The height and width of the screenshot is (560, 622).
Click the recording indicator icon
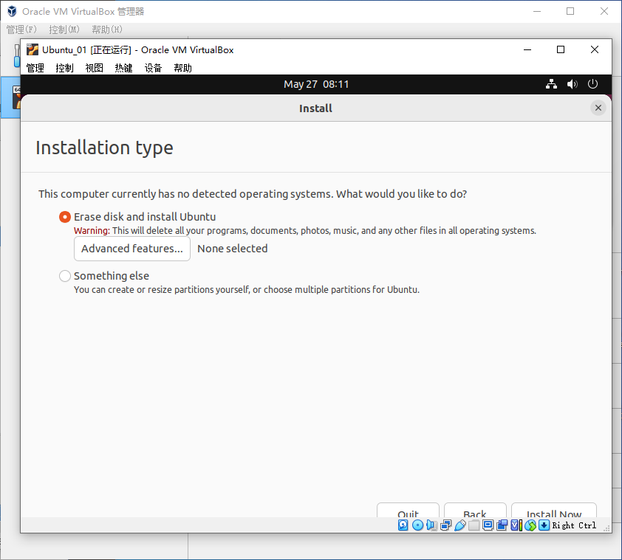(502, 525)
